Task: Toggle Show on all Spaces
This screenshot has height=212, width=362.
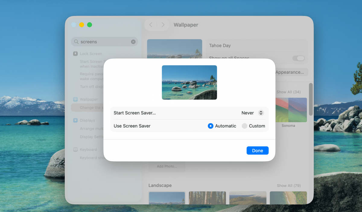Action: [x=299, y=58]
